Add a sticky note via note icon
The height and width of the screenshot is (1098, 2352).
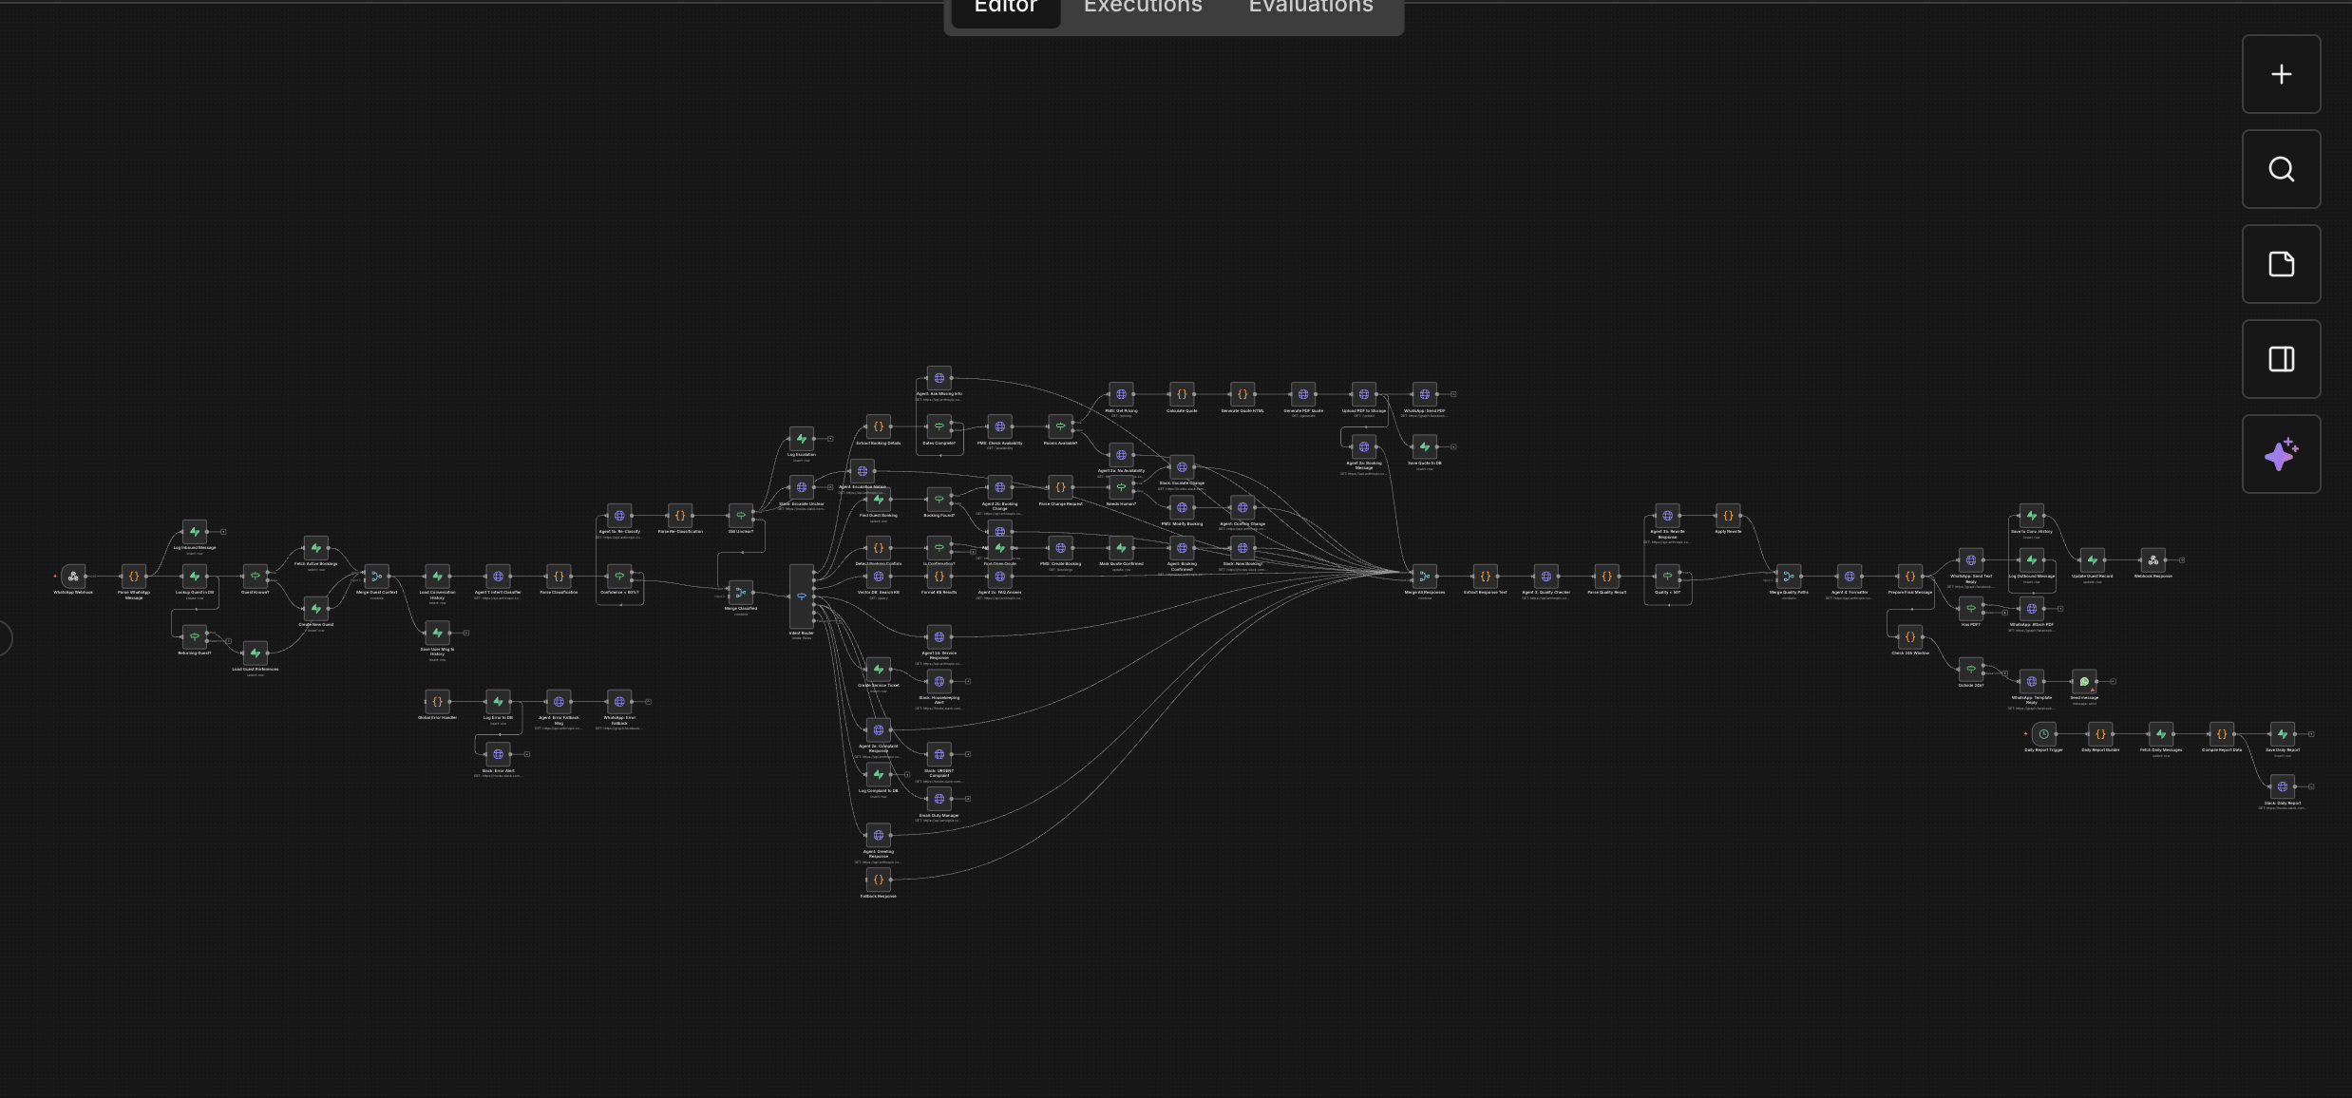[x=2281, y=264]
